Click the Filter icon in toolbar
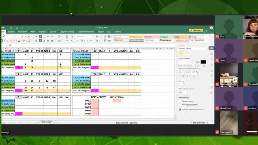Image resolution: width=258 pixels, height=145 pixels. (67, 41)
